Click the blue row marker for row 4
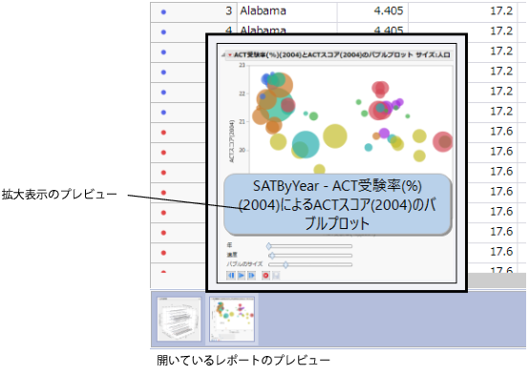 (163, 32)
